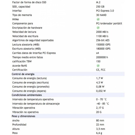Viewport: 135px width, 135px height.
Task: Click the CE, FCC certification value
Action: 101,70
